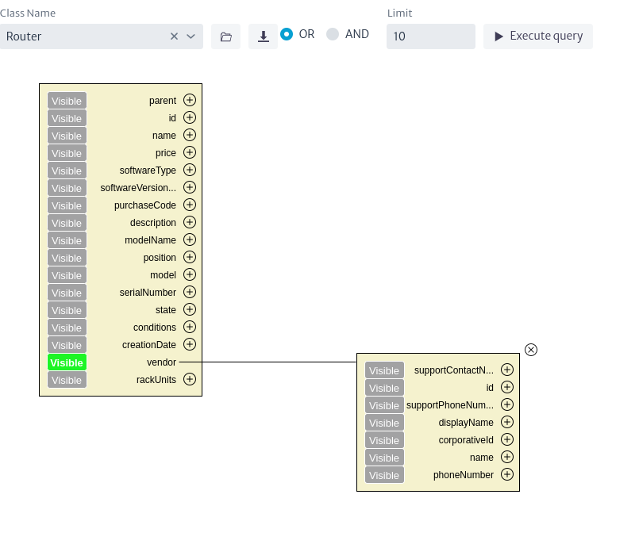Viewport: 639px width, 548px height.
Task: Click the modelName attribute label
Action: (150, 240)
